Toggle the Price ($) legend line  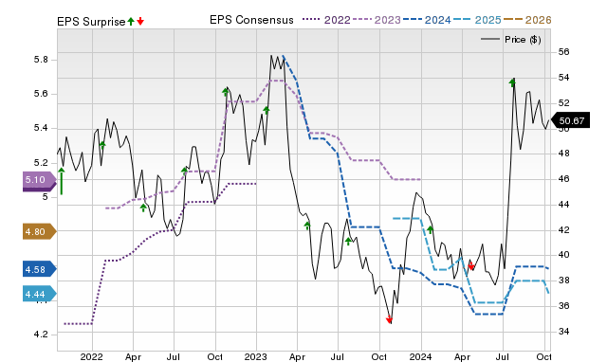510,40
